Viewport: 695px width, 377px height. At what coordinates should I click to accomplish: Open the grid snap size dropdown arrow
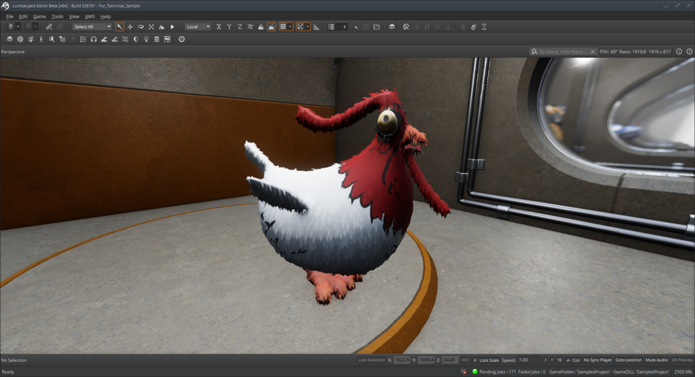(x=290, y=26)
